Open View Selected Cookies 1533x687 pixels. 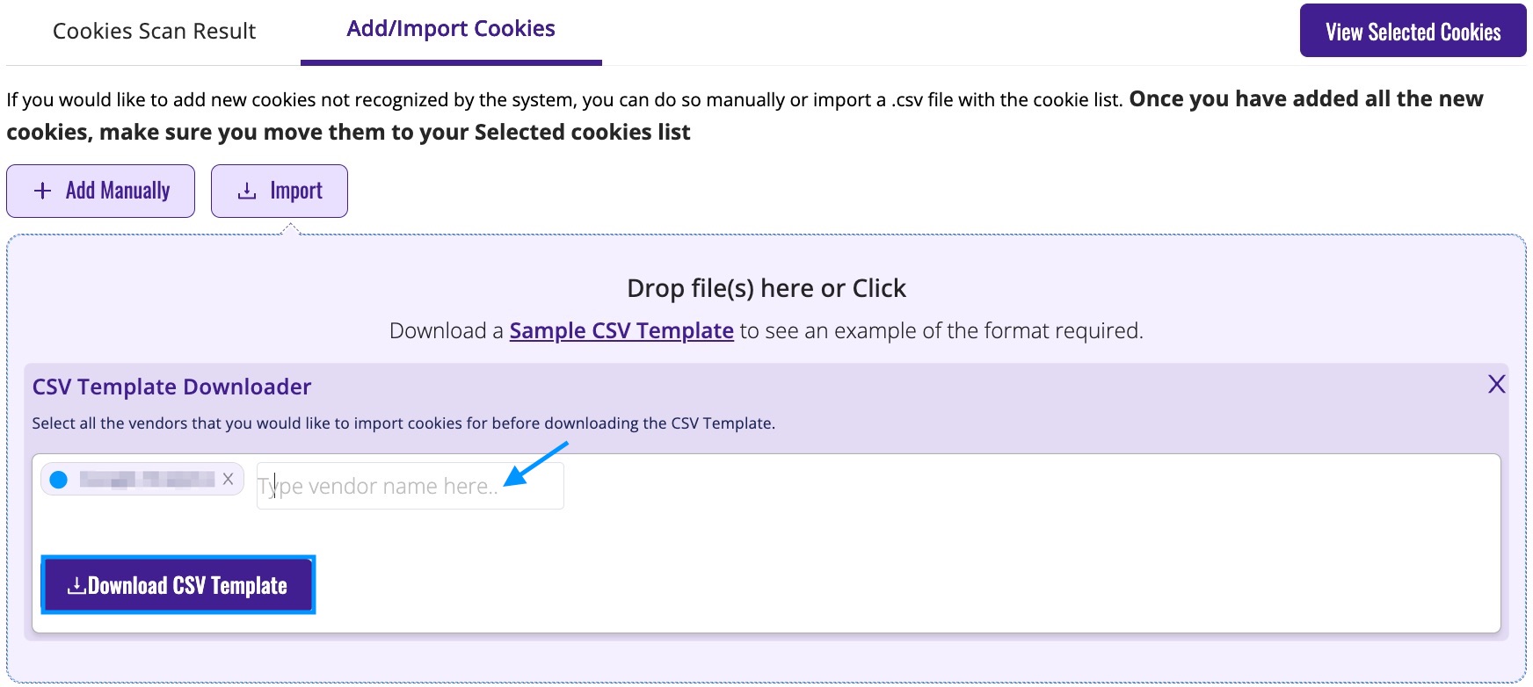click(x=1413, y=31)
